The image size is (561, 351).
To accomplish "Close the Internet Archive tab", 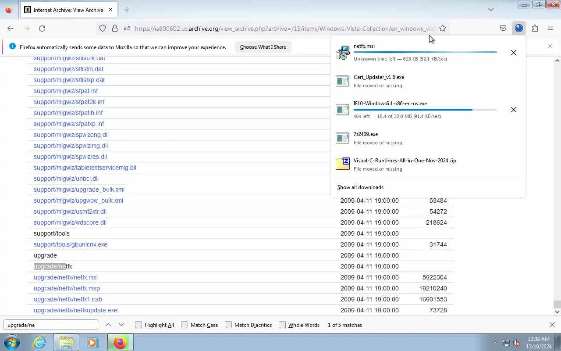I will (110, 10).
